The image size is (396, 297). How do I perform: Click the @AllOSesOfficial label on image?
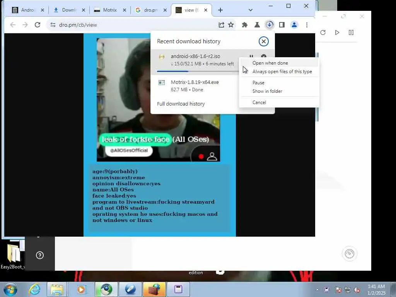pyautogui.click(x=129, y=150)
